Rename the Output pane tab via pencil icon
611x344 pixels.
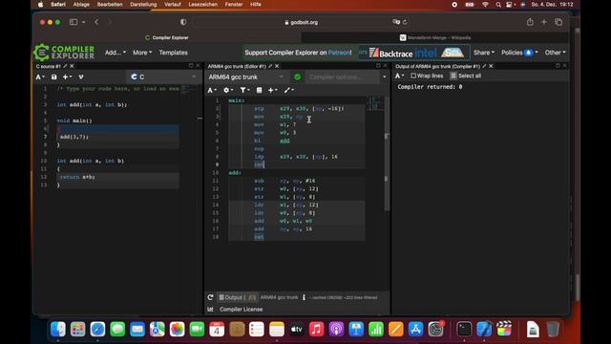[484, 66]
